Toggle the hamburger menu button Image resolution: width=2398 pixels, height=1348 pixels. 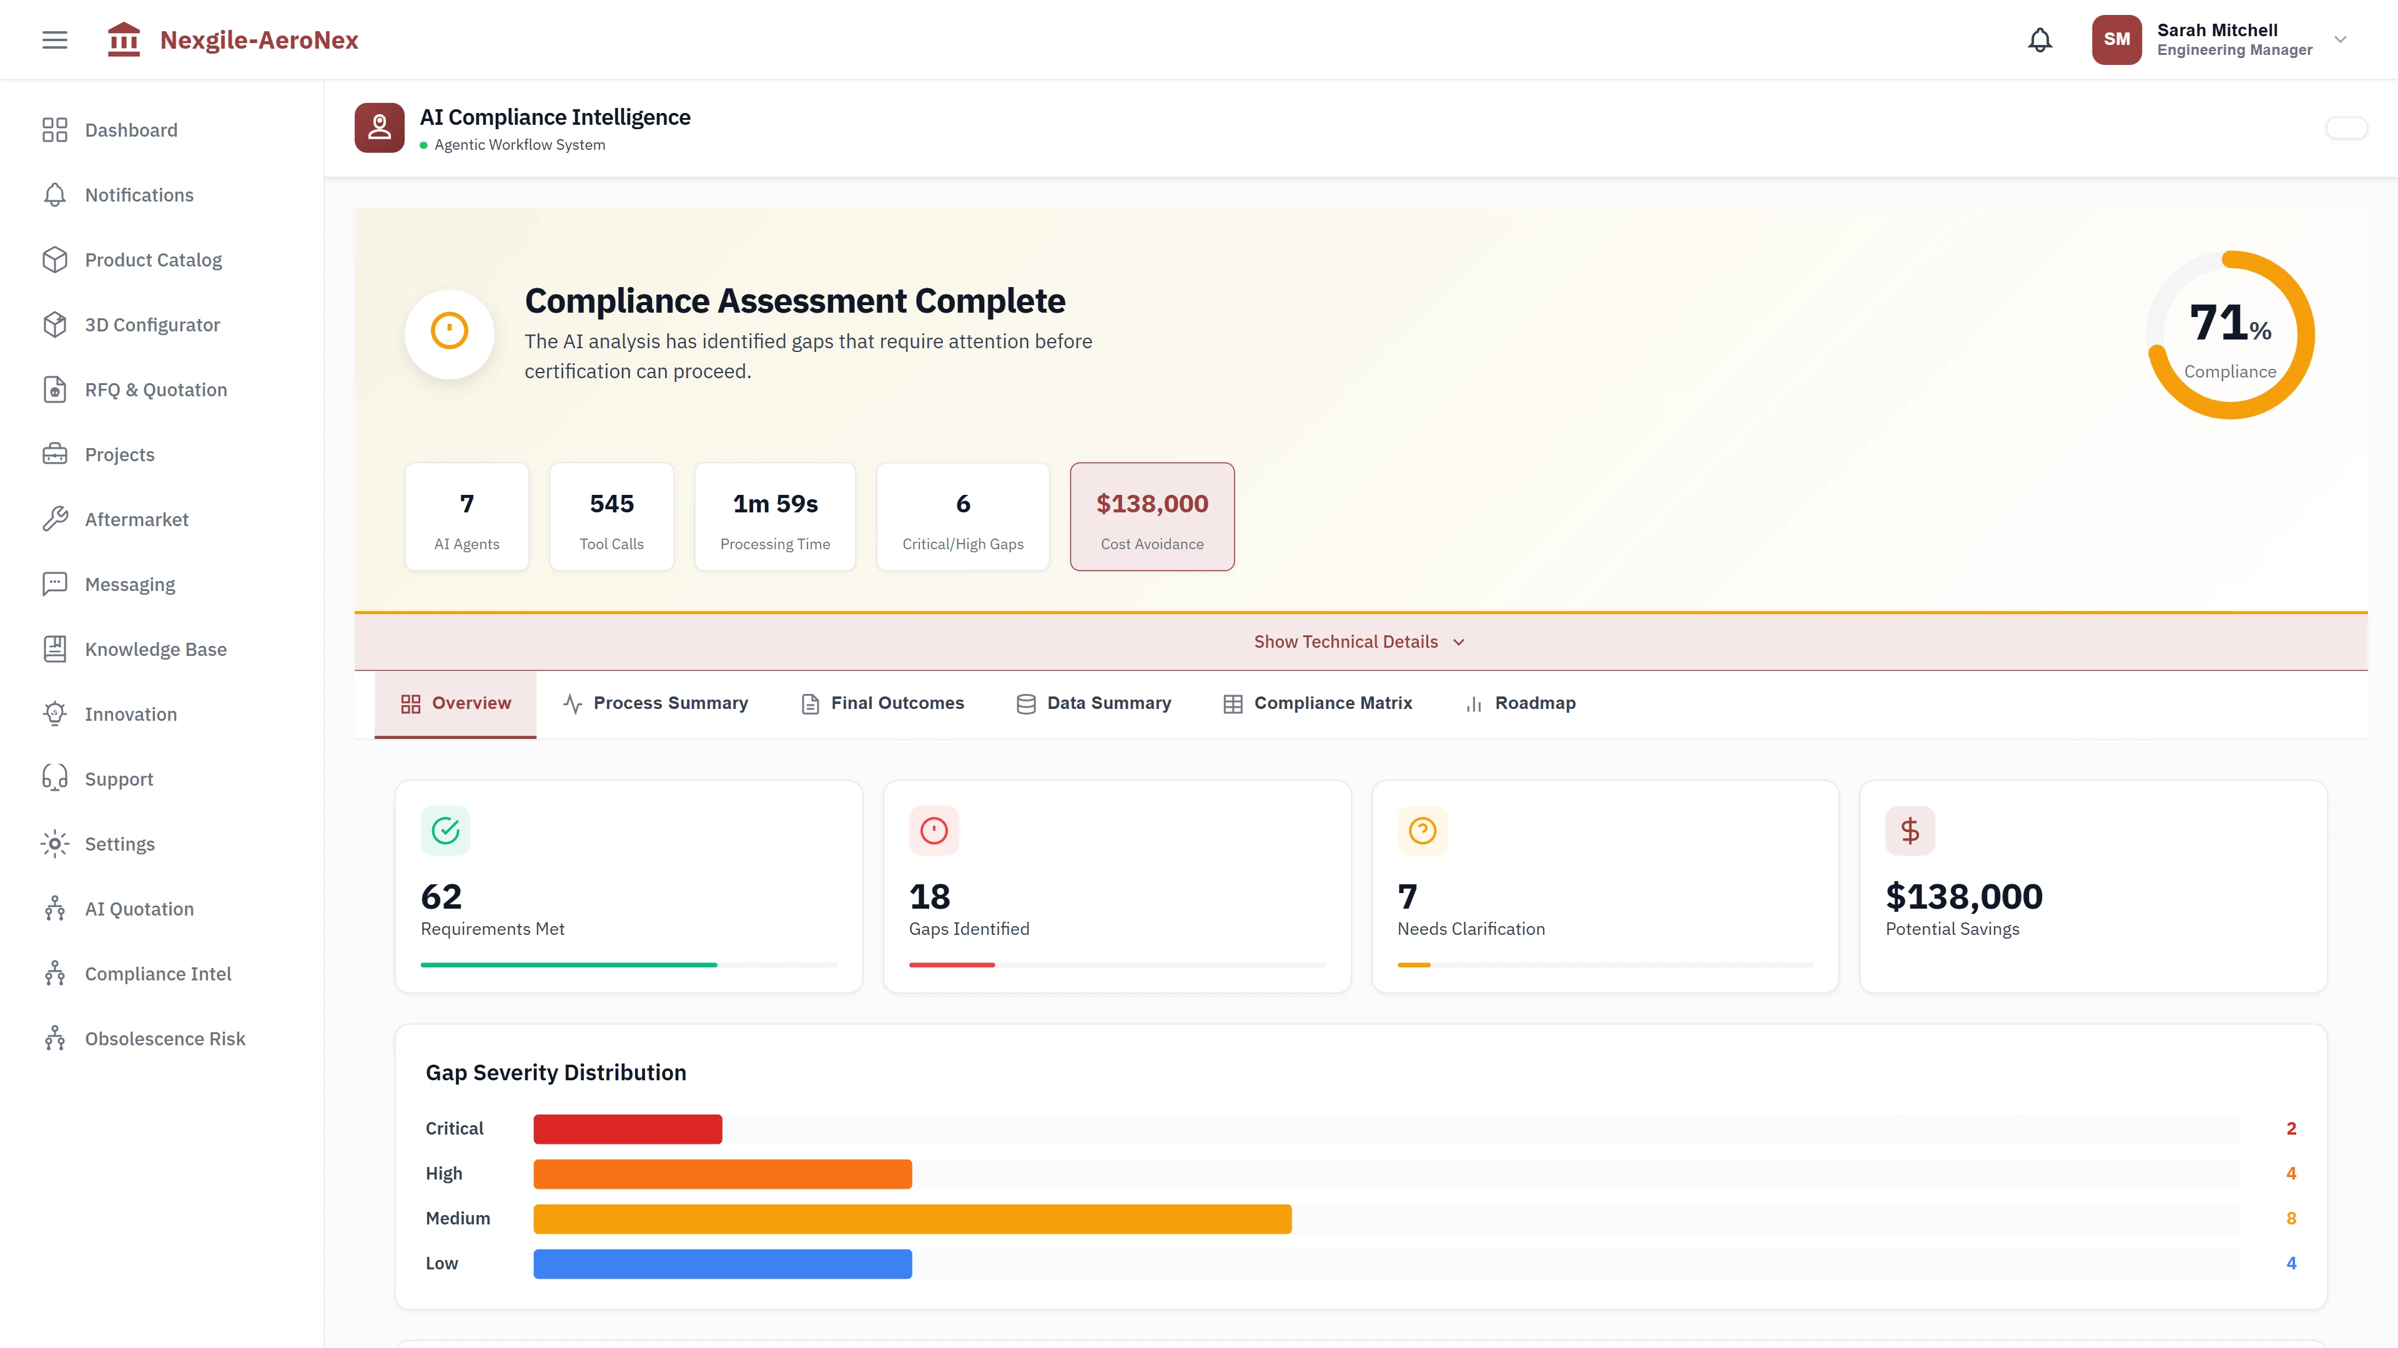[54, 39]
